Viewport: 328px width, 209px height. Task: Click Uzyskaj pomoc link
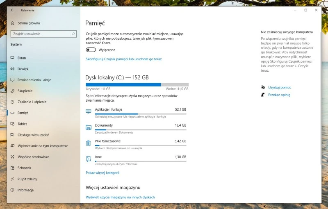[x=280, y=87]
